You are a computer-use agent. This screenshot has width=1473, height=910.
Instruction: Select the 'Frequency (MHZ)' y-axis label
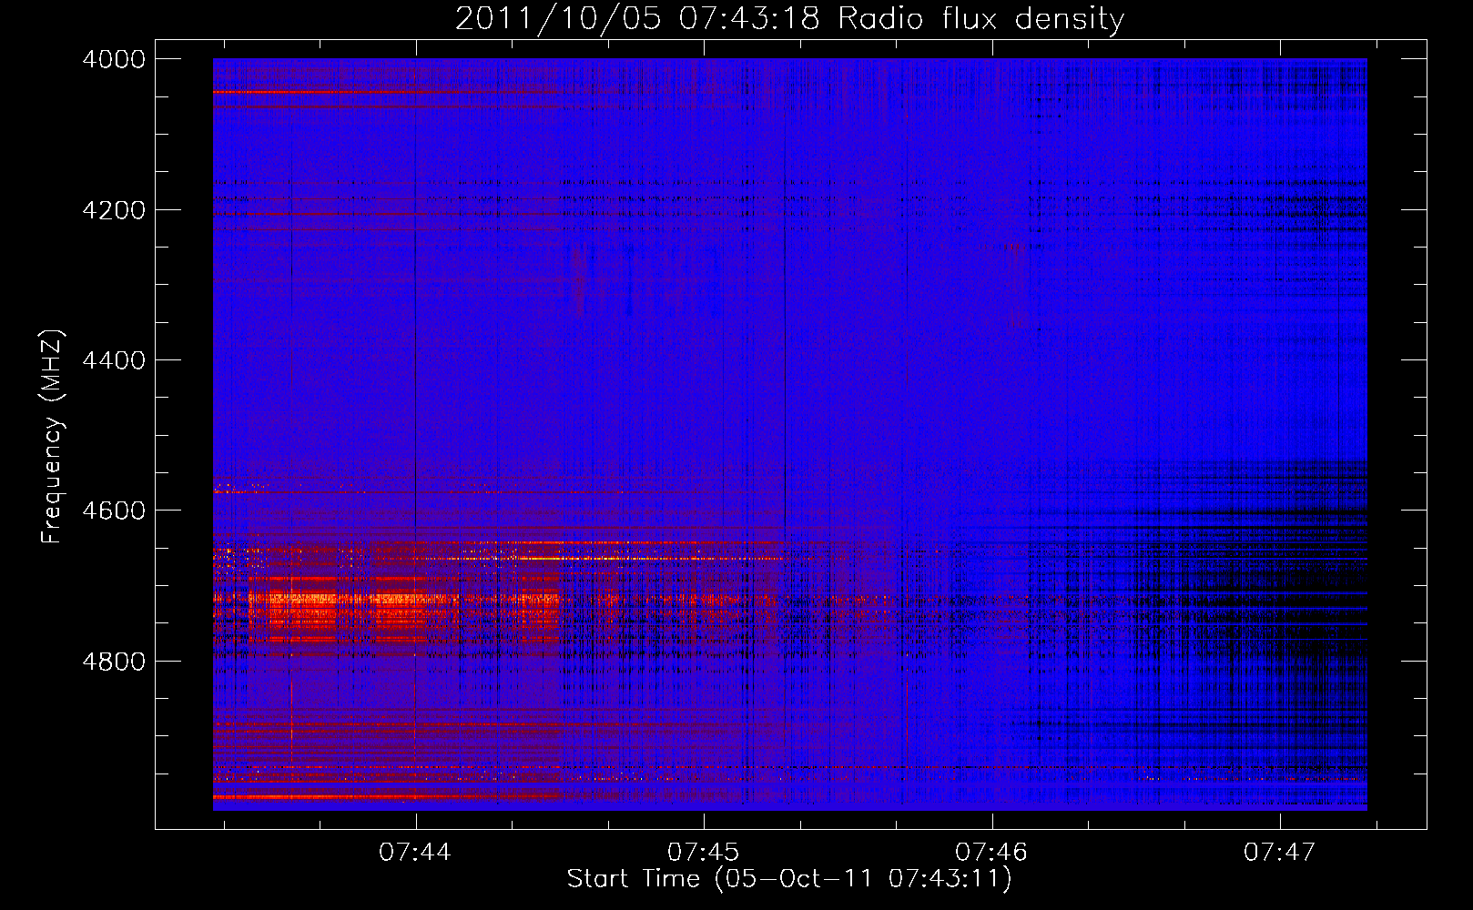[x=52, y=437]
